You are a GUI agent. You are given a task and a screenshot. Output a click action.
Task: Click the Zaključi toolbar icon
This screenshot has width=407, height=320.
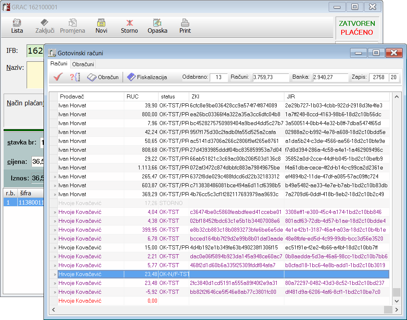coord(44,23)
